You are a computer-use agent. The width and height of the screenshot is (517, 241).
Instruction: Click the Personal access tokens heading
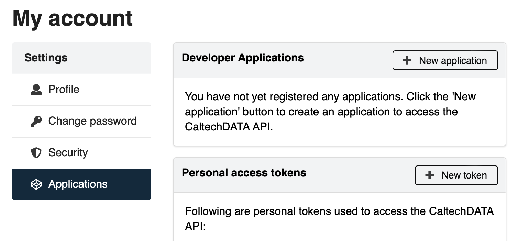point(244,172)
